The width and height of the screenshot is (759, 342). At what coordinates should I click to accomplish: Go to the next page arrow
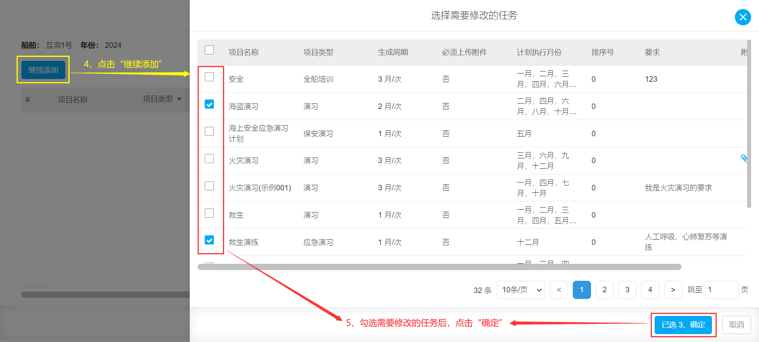click(673, 290)
